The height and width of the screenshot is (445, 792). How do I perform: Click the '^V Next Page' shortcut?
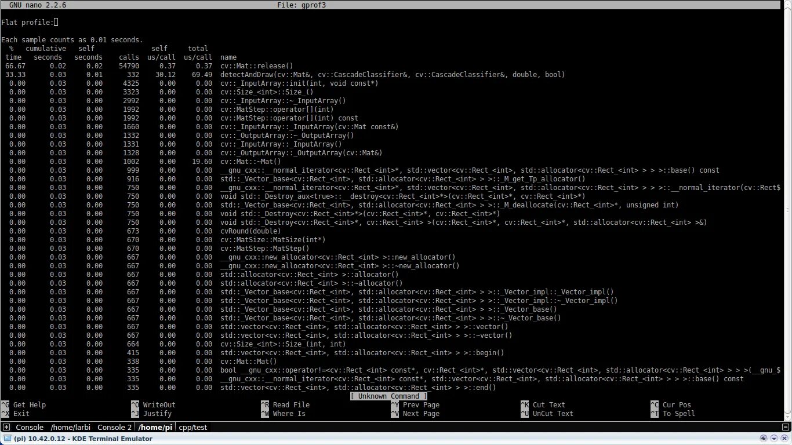click(415, 414)
